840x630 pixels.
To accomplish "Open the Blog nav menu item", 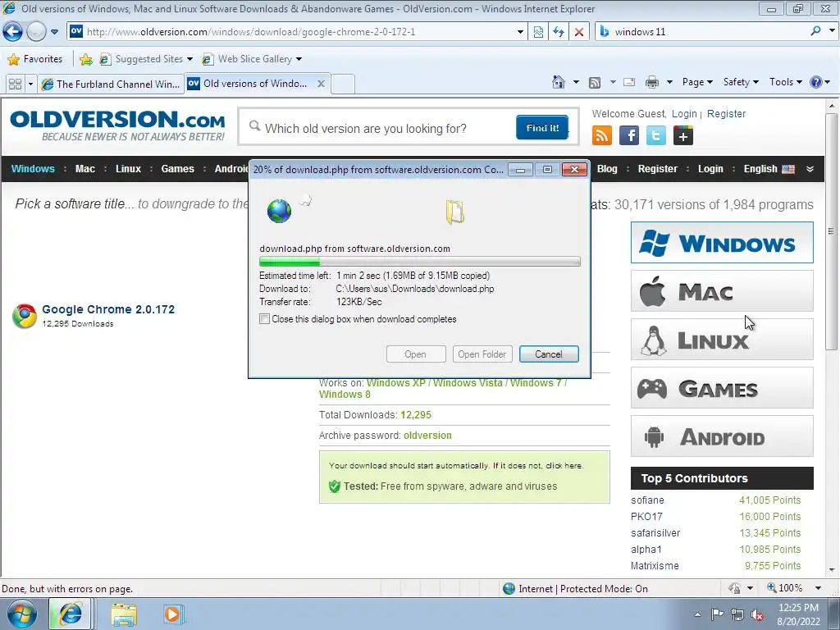I will coord(607,169).
